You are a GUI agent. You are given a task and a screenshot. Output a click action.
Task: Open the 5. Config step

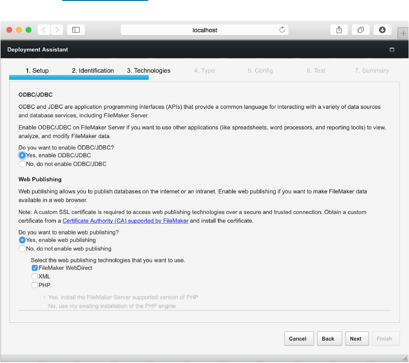pos(260,70)
